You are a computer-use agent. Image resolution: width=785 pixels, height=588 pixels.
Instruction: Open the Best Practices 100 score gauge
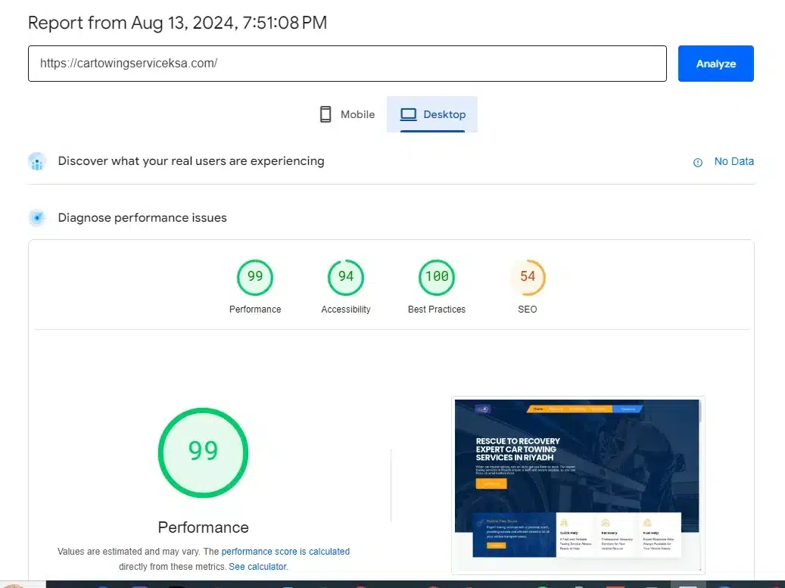pyautogui.click(x=437, y=277)
